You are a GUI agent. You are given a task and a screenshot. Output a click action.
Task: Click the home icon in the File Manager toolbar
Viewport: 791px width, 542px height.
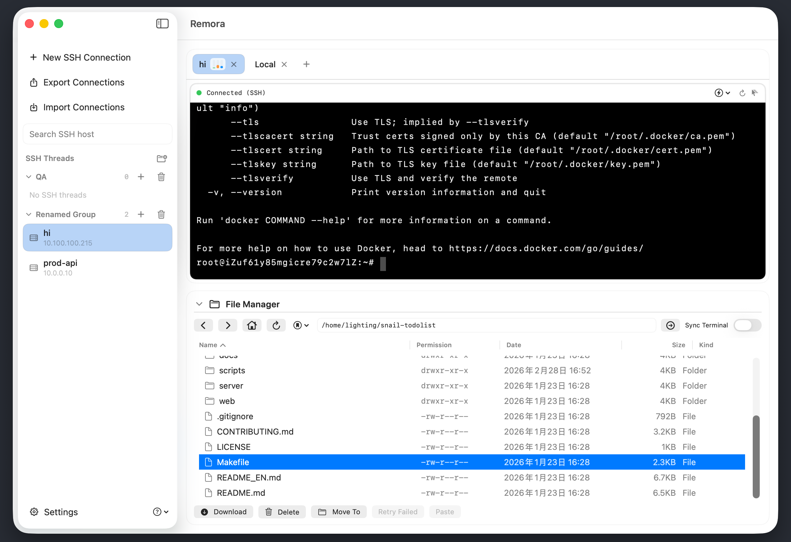click(x=252, y=325)
